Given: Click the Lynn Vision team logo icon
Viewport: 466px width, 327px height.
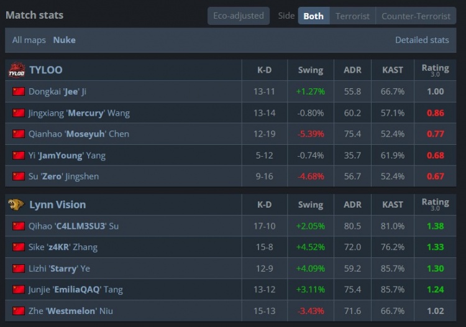Looking at the screenshot, I should coord(16,205).
